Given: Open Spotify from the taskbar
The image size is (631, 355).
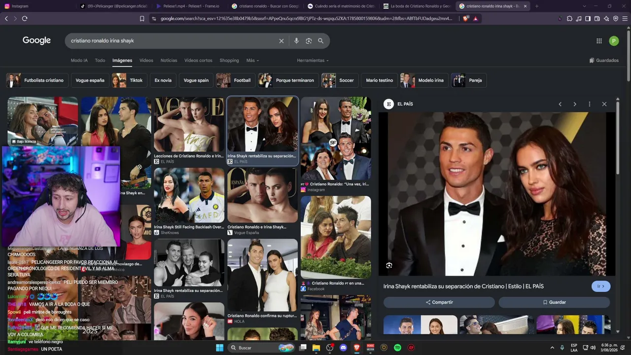Looking at the screenshot, I should 397,348.
